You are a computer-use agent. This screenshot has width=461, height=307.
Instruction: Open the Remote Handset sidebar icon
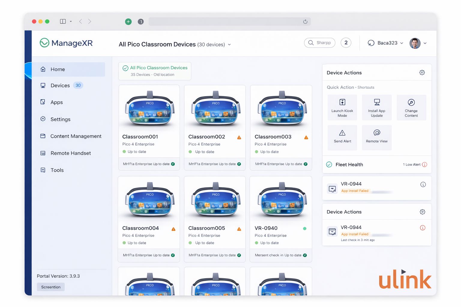pos(43,153)
